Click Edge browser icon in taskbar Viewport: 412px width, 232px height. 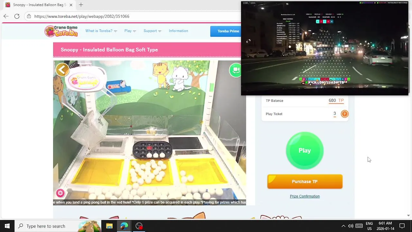point(124,226)
